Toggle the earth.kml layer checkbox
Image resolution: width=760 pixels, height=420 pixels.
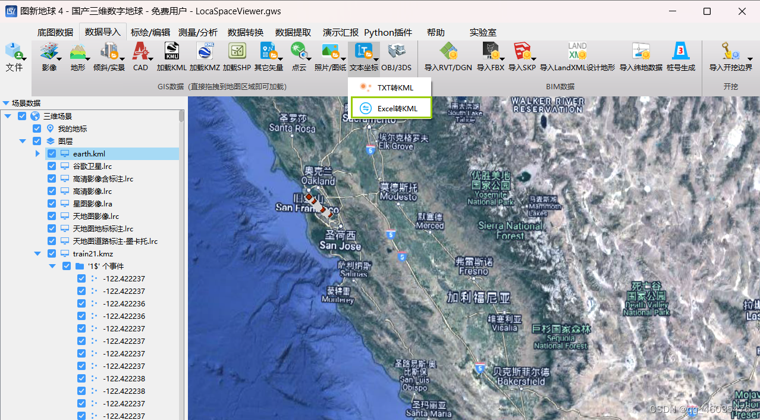(x=52, y=153)
